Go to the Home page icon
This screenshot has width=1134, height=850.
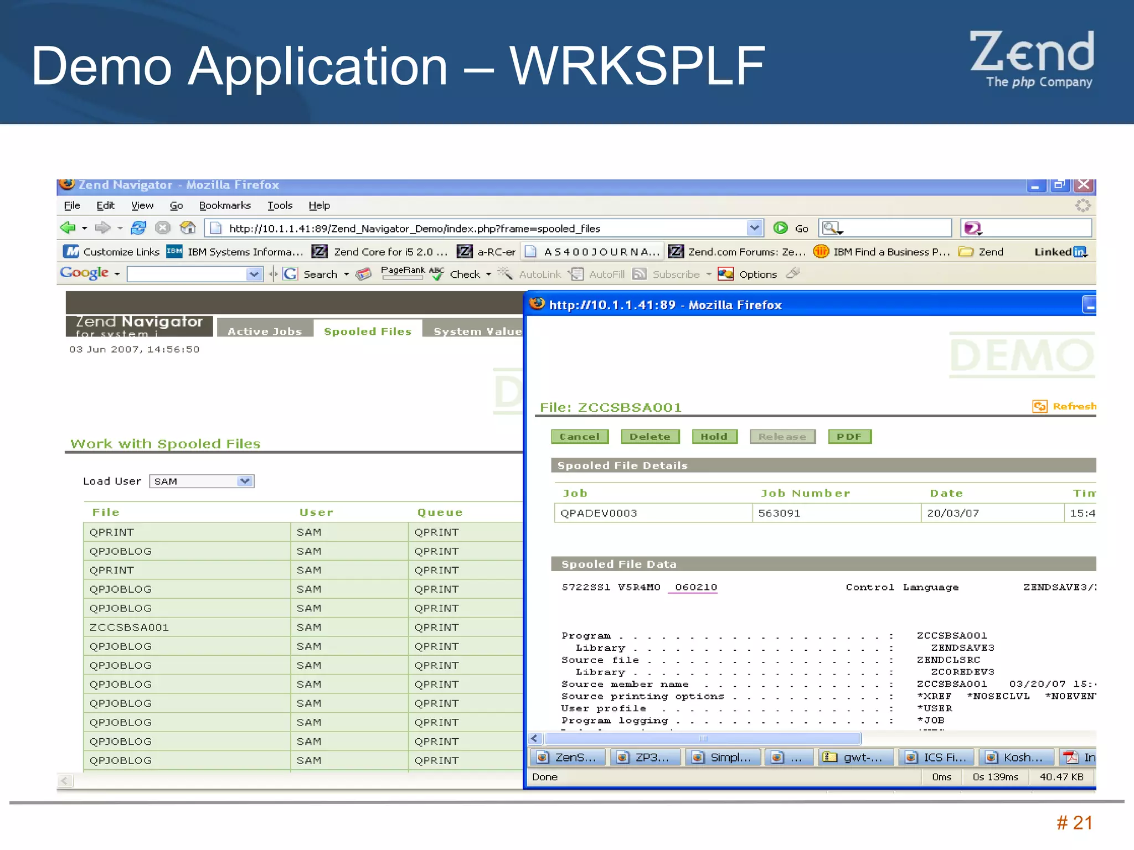click(x=188, y=227)
